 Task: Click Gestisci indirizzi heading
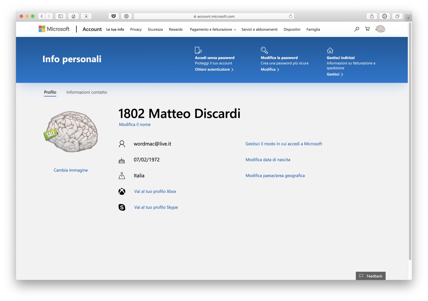(x=341, y=58)
